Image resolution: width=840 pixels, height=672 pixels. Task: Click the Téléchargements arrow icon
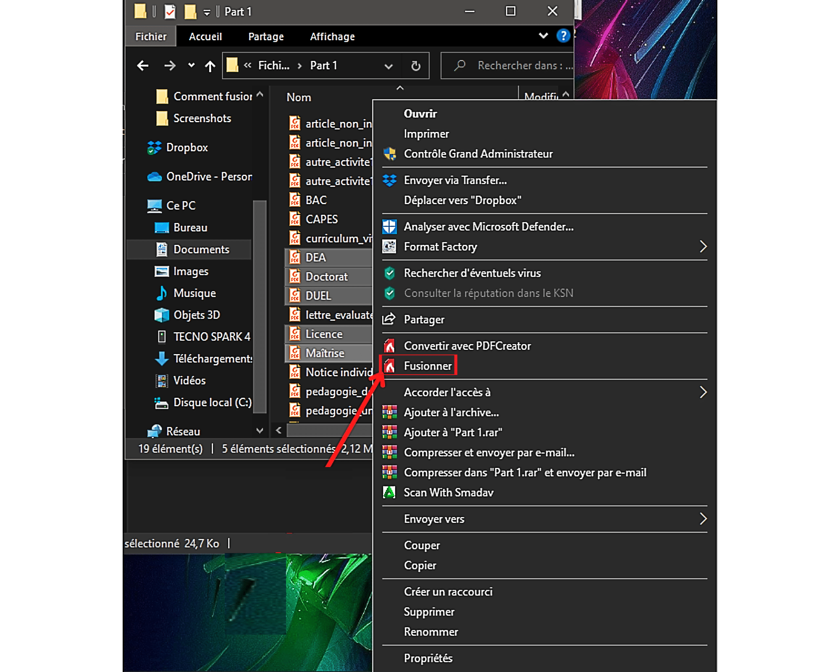[x=162, y=359]
